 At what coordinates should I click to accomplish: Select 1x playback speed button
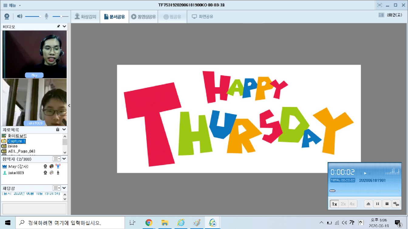(x=334, y=204)
